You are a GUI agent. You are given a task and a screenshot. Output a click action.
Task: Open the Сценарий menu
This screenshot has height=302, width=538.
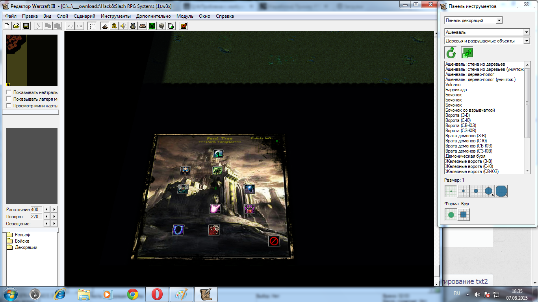[84, 16]
